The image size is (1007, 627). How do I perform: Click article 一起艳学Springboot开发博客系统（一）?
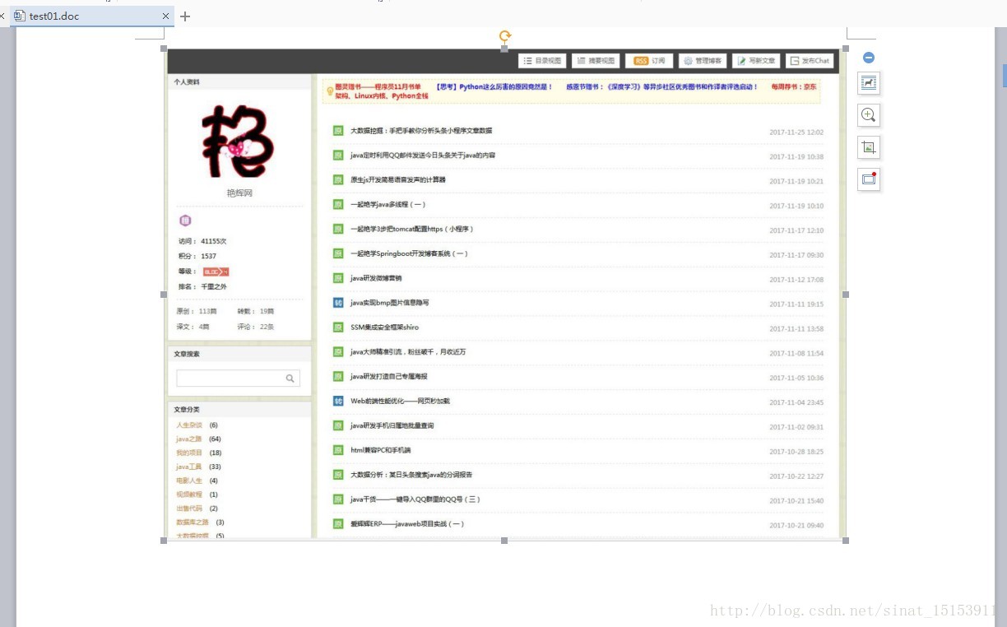(409, 253)
